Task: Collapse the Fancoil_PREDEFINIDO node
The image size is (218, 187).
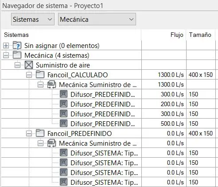Action: coord(29,134)
